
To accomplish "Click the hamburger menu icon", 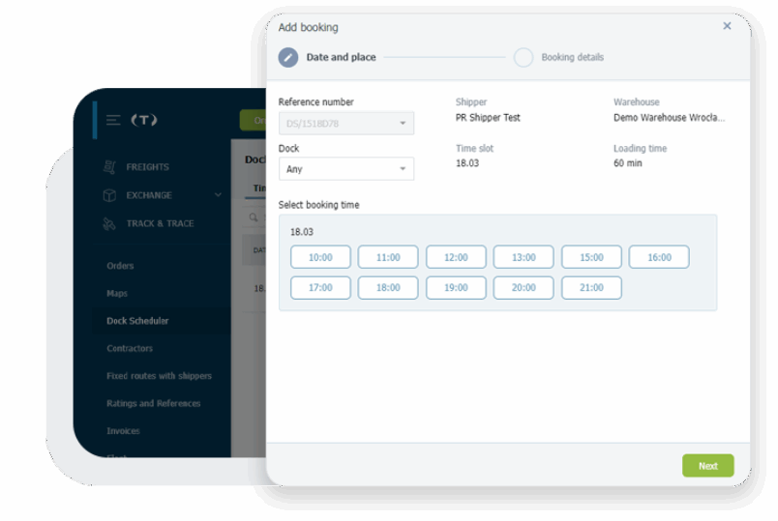I will 113,120.
